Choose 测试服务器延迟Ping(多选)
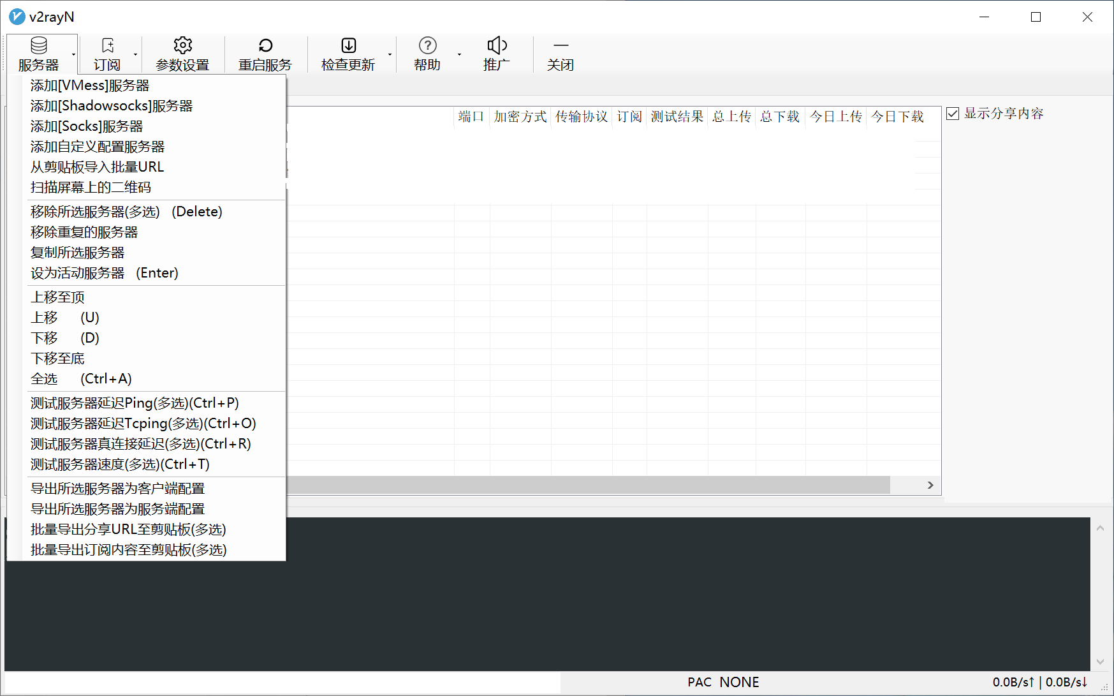1114x696 pixels. pos(153,403)
